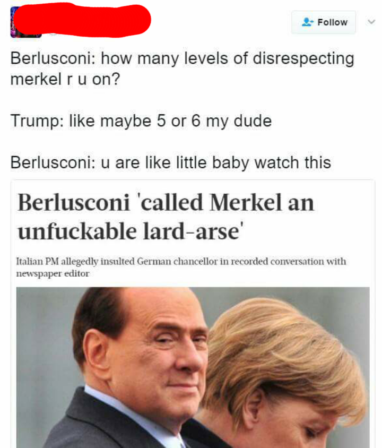The height and width of the screenshot is (448, 382).
Task: Open the chevron dropdown beside Follow
Action: pyautogui.click(x=371, y=22)
